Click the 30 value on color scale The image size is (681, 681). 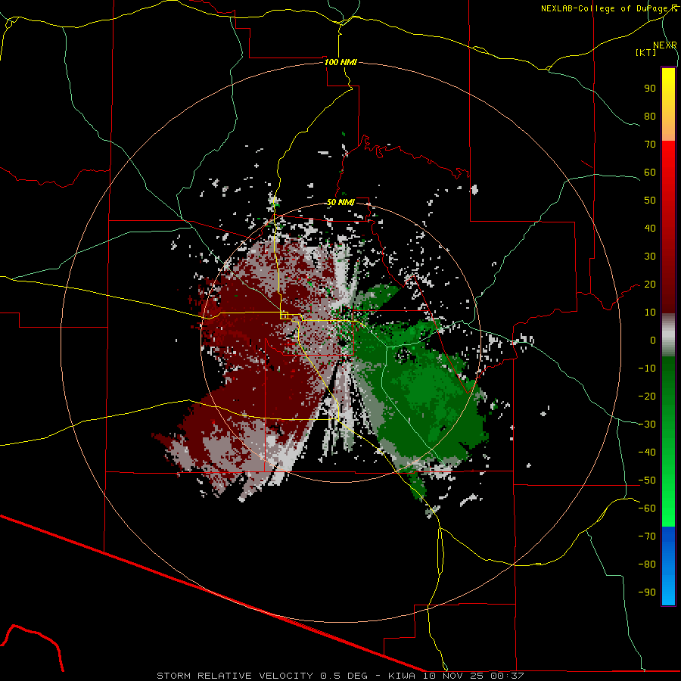650,257
